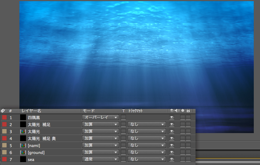Click the lock icon in the column header
Viewport: 260px width, 165px height.
click(188, 110)
